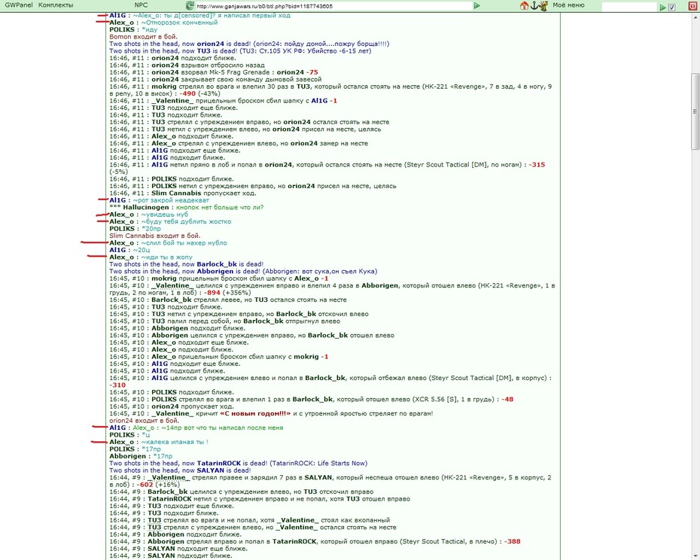Click _Valentine_ in line dealing -894 damage

point(172,285)
